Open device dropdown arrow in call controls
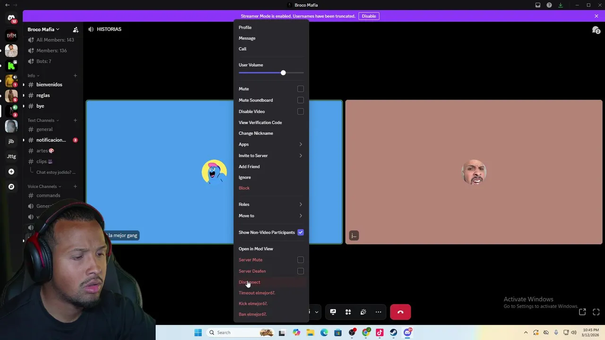This screenshot has width=605, height=340. coord(316,312)
